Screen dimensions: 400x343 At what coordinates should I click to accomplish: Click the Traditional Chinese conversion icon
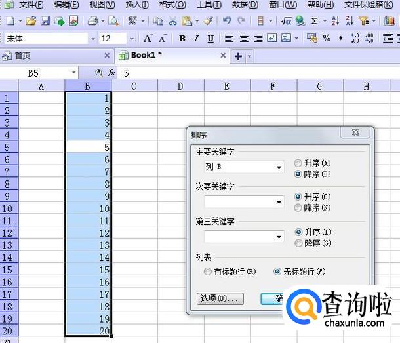click(x=132, y=20)
